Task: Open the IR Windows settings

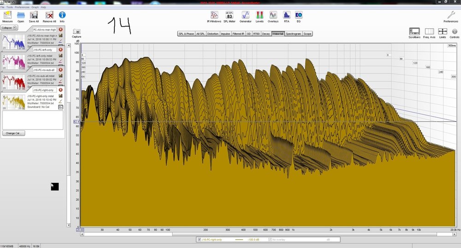Action: [214, 17]
